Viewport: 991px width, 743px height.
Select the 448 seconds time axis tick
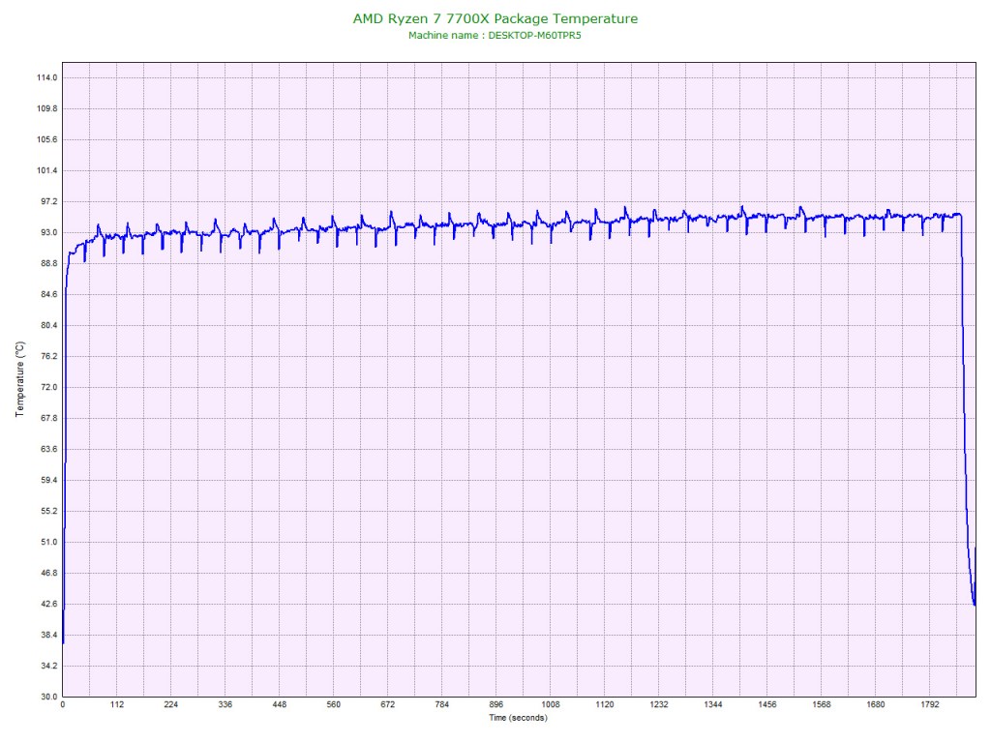pyautogui.click(x=280, y=705)
